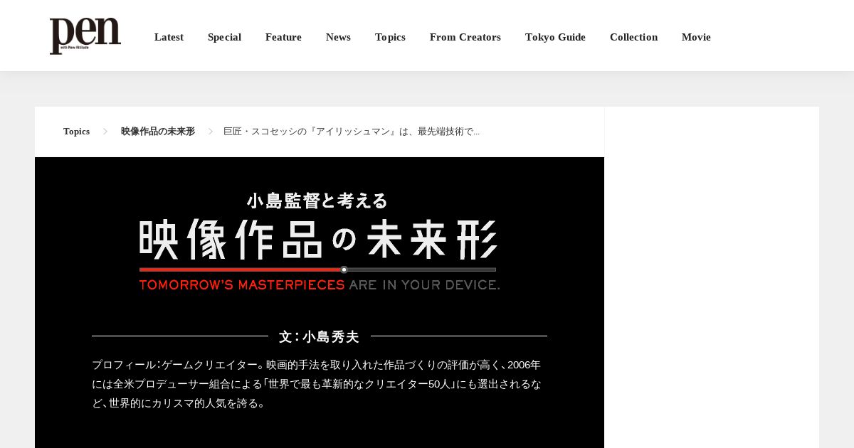The width and height of the screenshot is (854, 448).
Task: Click the subtitle 小島監督と考える
Action: 317,201
